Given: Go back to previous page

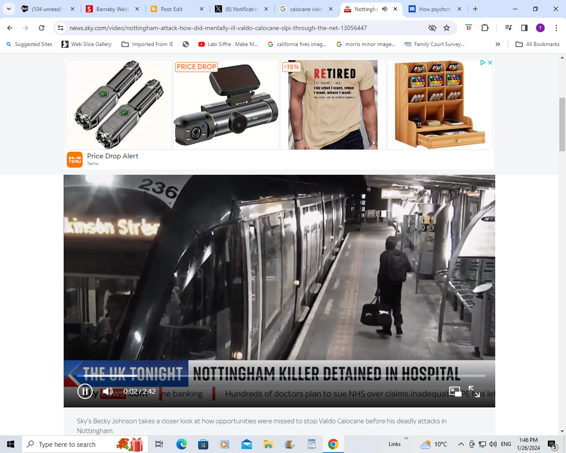Looking at the screenshot, I should tap(10, 28).
